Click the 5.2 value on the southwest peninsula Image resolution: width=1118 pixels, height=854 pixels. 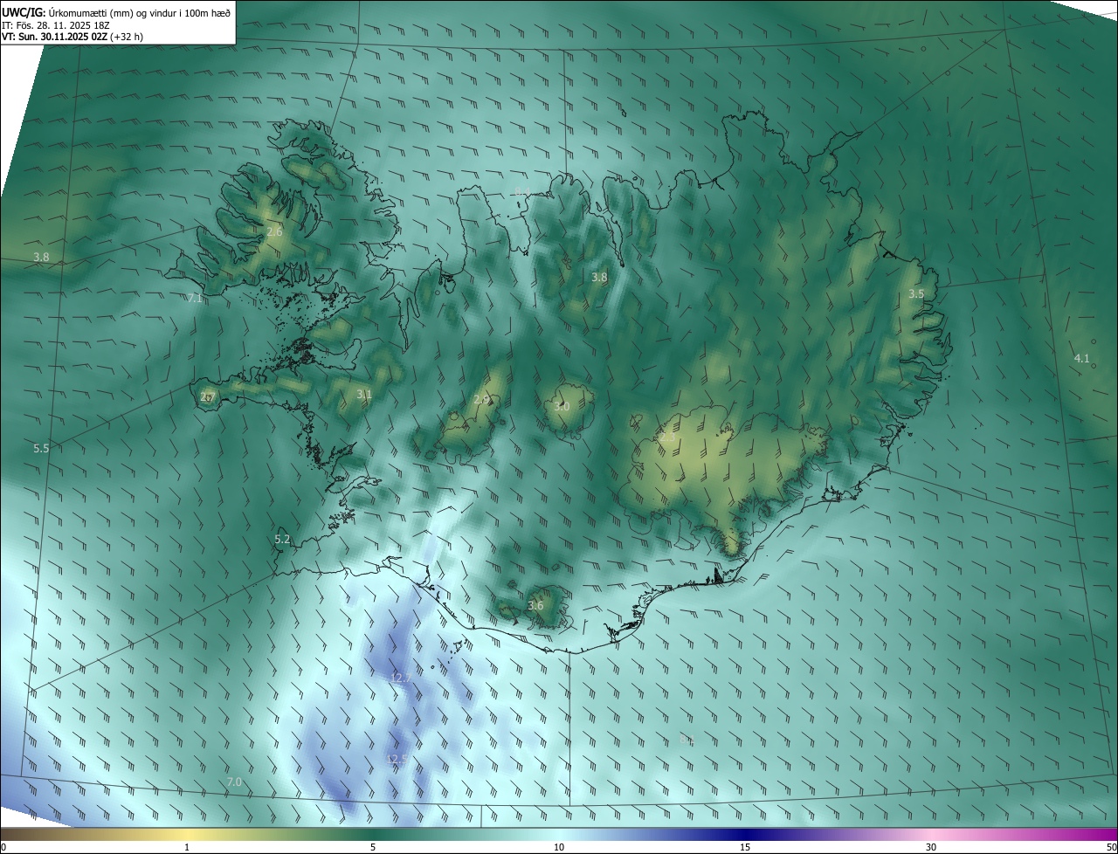tap(282, 540)
